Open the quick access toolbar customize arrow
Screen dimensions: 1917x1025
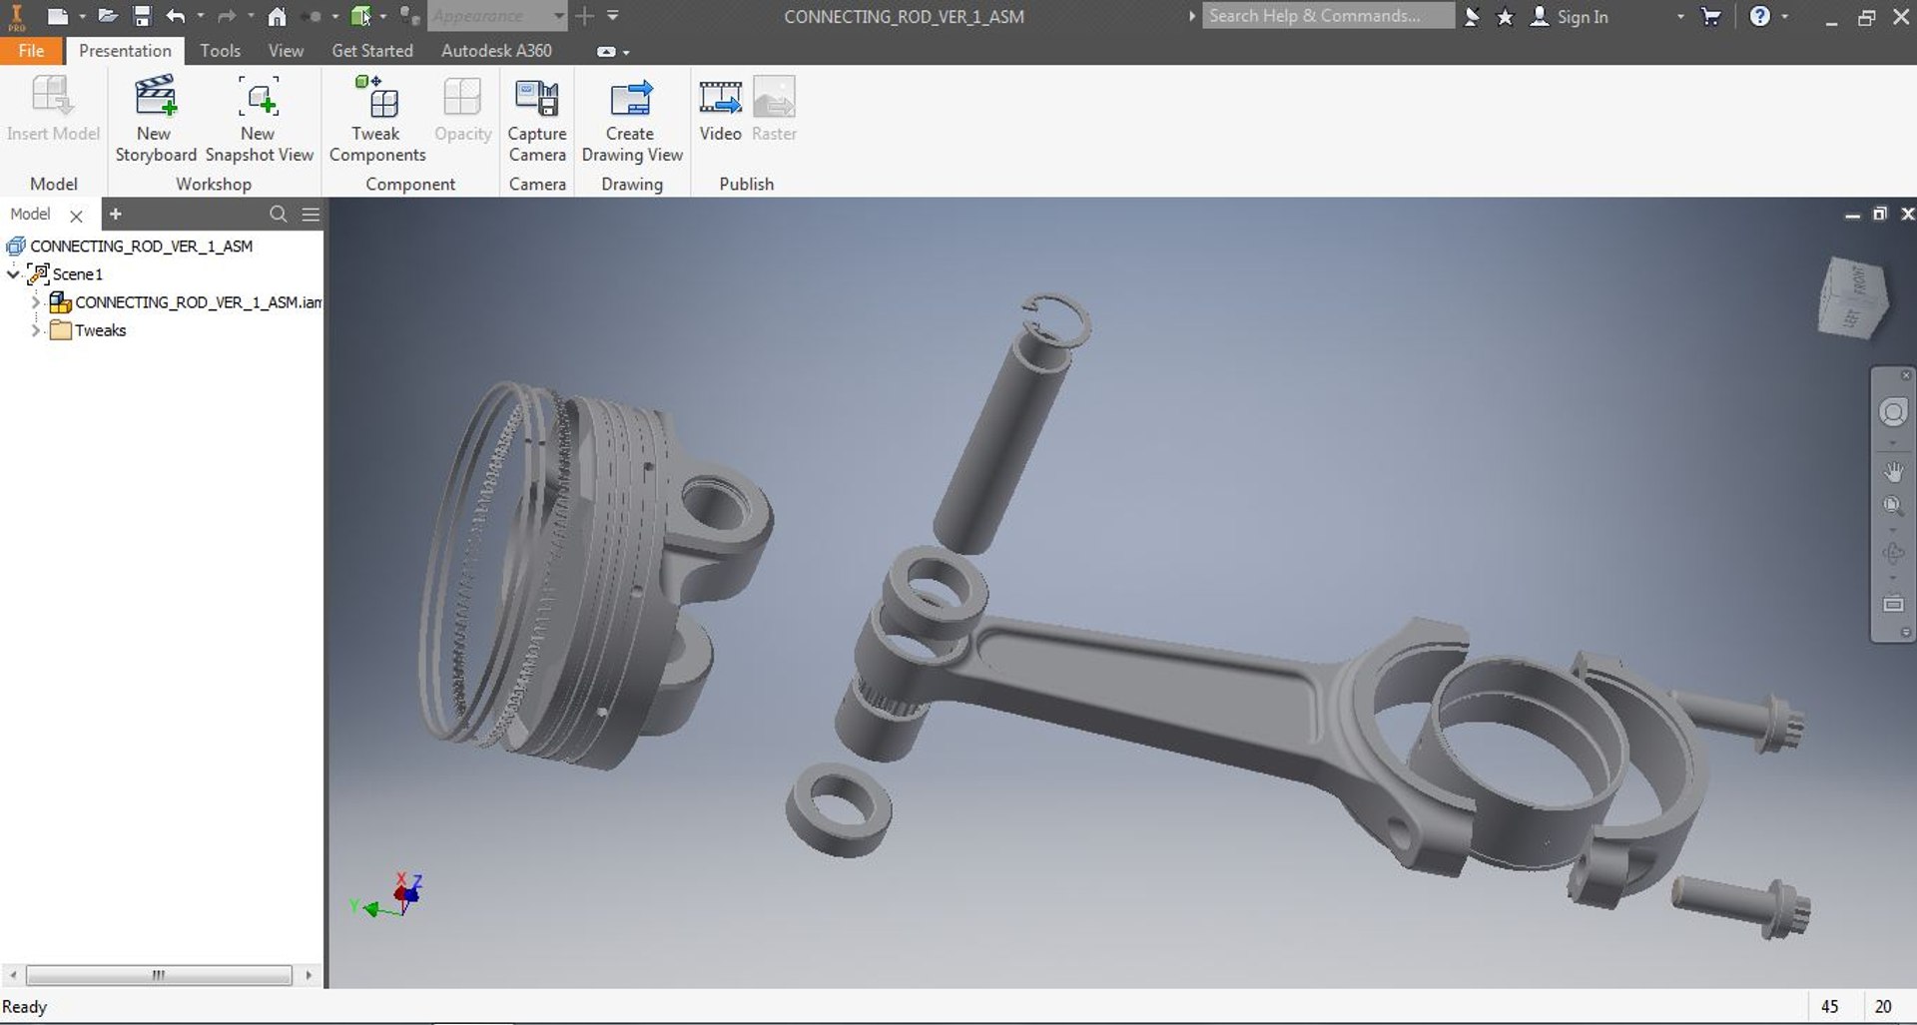pyautogui.click(x=613, y=16)
